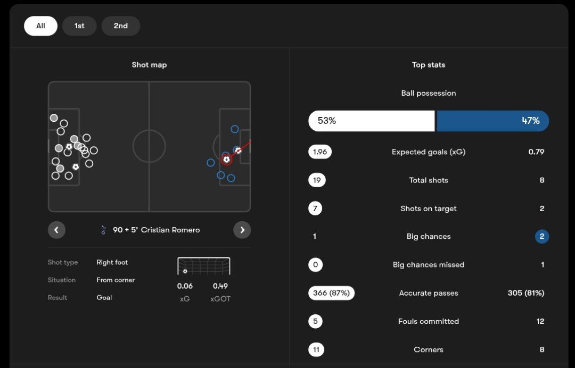Click the Tottenham crest beside Cristian Romero
575x368 pixels.
pos(103,230)
